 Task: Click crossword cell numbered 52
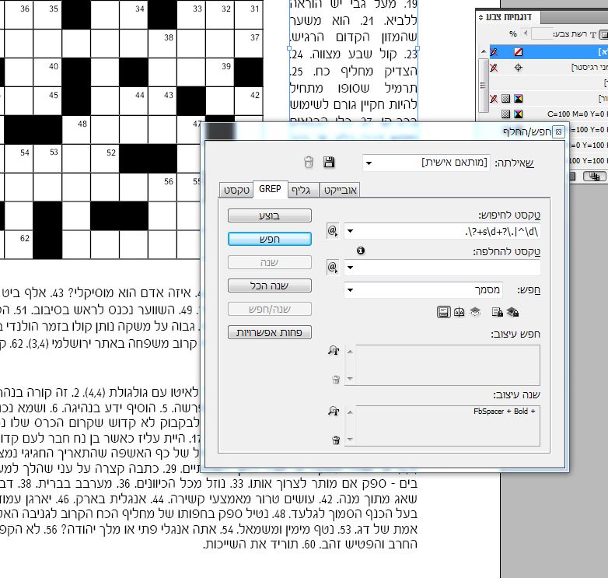[105, 159]
